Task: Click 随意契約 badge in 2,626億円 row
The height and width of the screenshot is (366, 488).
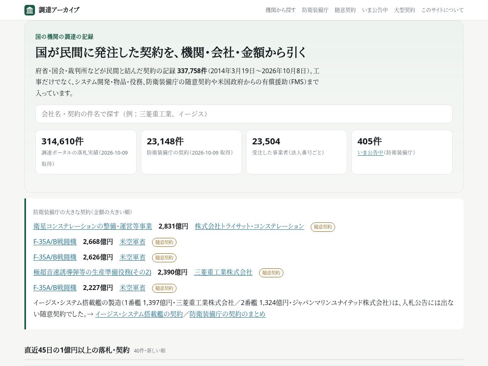Action: click(164, 258)
